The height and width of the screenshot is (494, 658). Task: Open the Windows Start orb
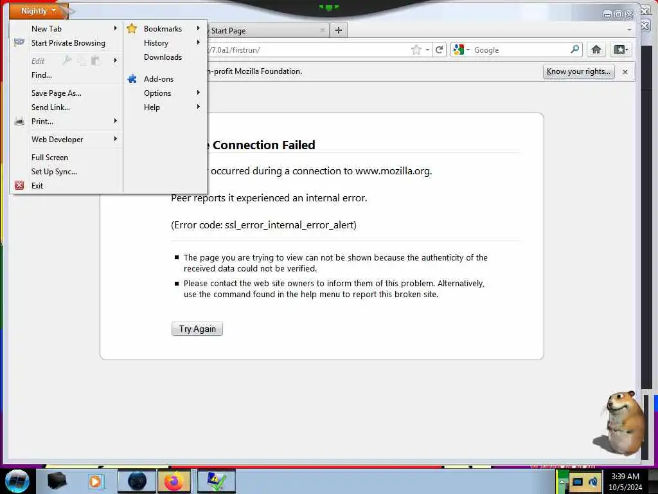(x=17, y=481)
